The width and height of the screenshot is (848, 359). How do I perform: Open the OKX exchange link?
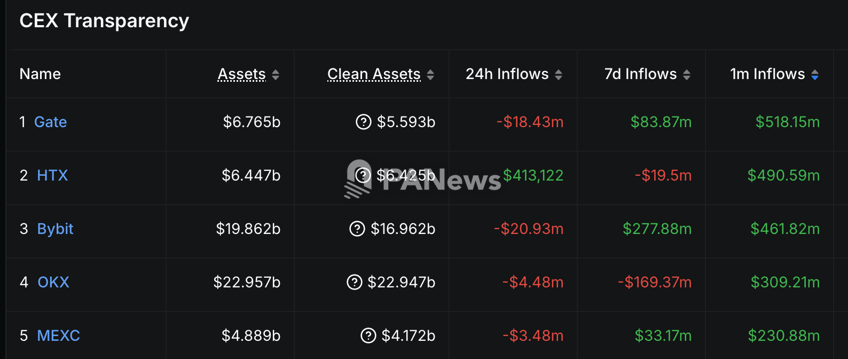click(53, 282)
